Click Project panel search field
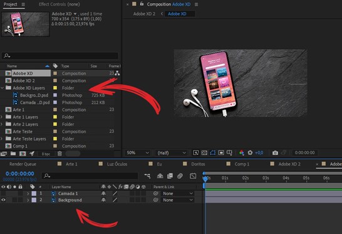The height and width of the screenshot is (234, 342). [x=60, y=56]
